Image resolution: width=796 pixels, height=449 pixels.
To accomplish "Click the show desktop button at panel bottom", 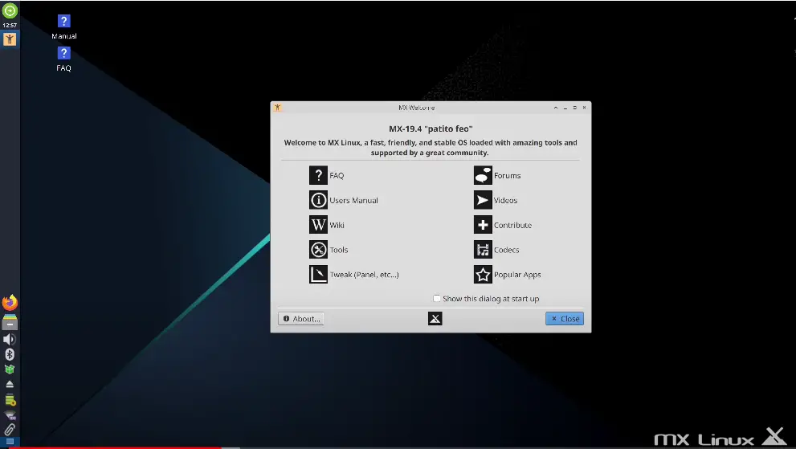I will [10, 442].
